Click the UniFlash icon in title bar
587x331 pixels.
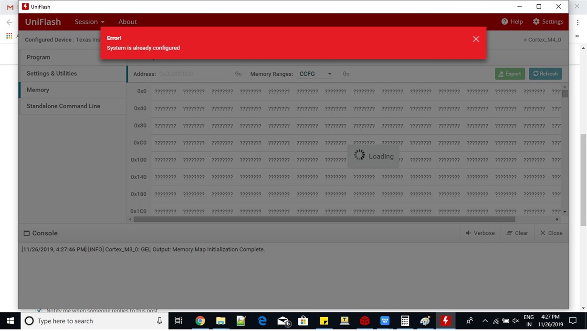tap(25, 7)
